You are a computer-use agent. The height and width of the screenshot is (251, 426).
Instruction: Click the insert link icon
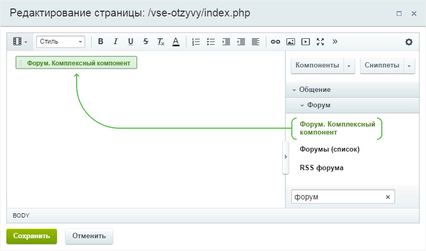[x=275, y=41]
